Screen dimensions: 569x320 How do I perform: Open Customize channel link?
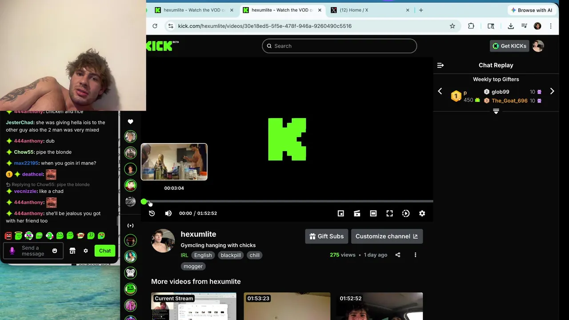387,236
